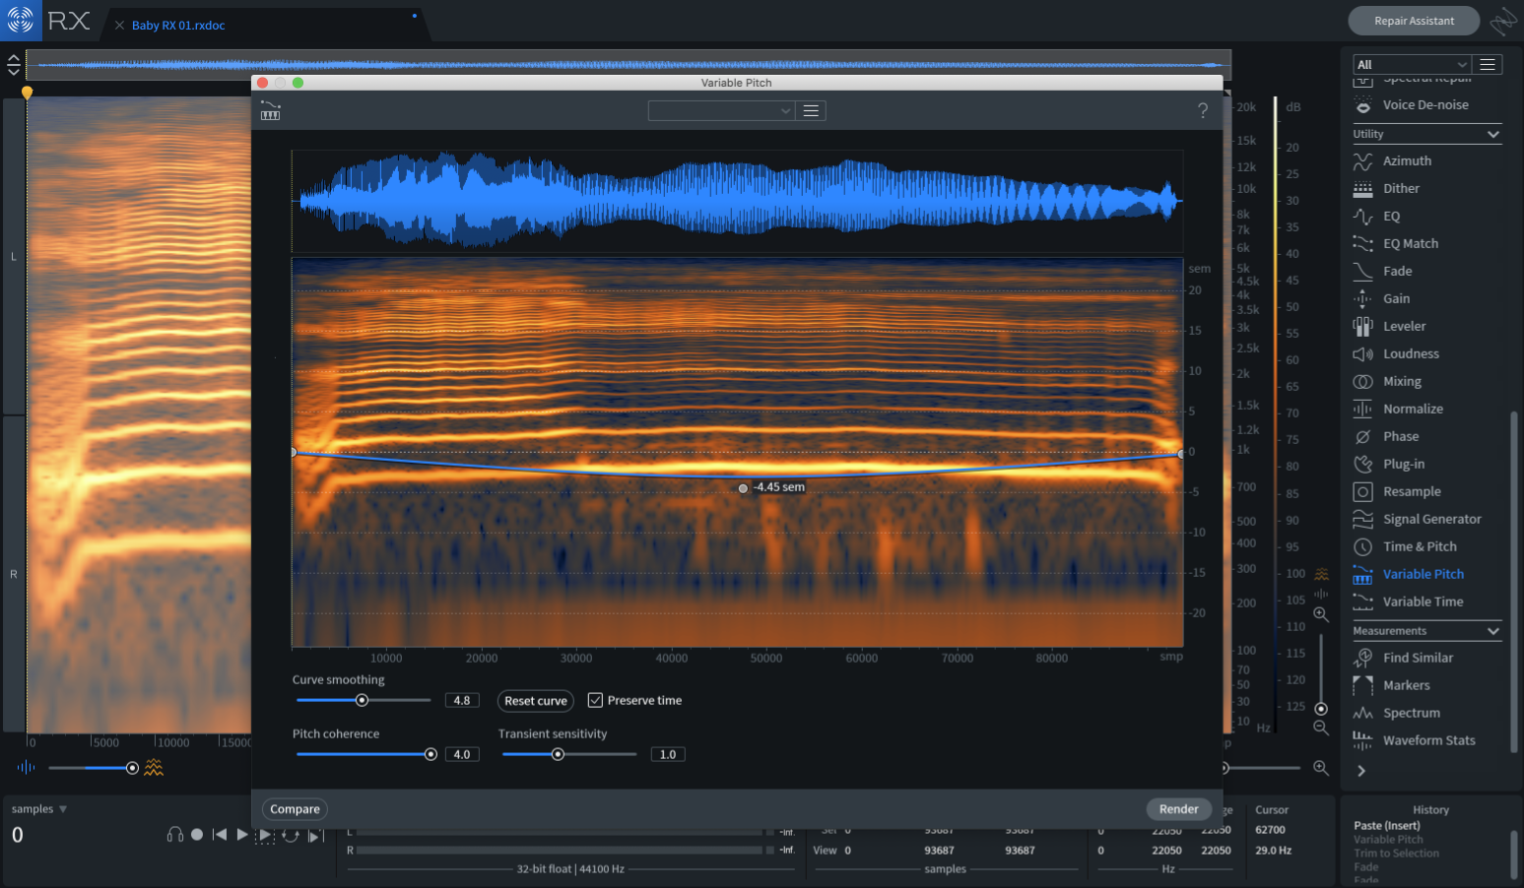Rewind to start in transport

click(x=220, y=835)
